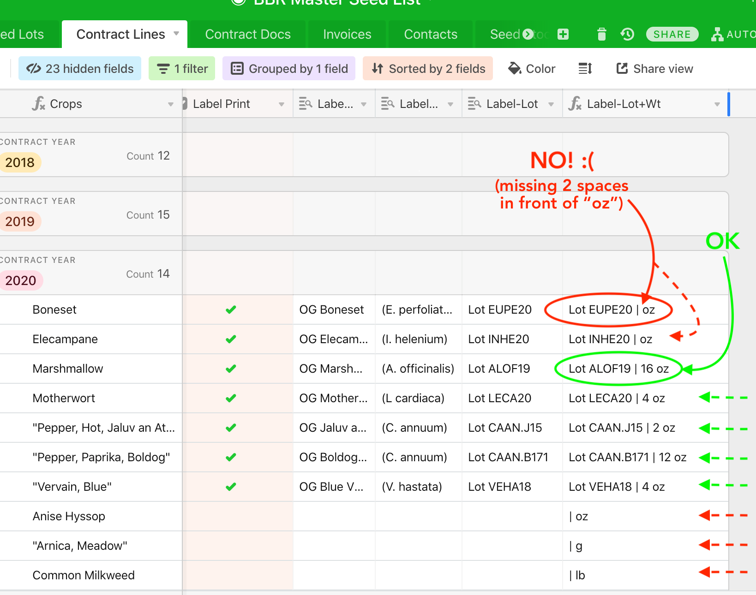The width and height of the screenshot is (756, 595).
Task: Show more tables arrow next to Seed
Action: [x=528, y=34]
